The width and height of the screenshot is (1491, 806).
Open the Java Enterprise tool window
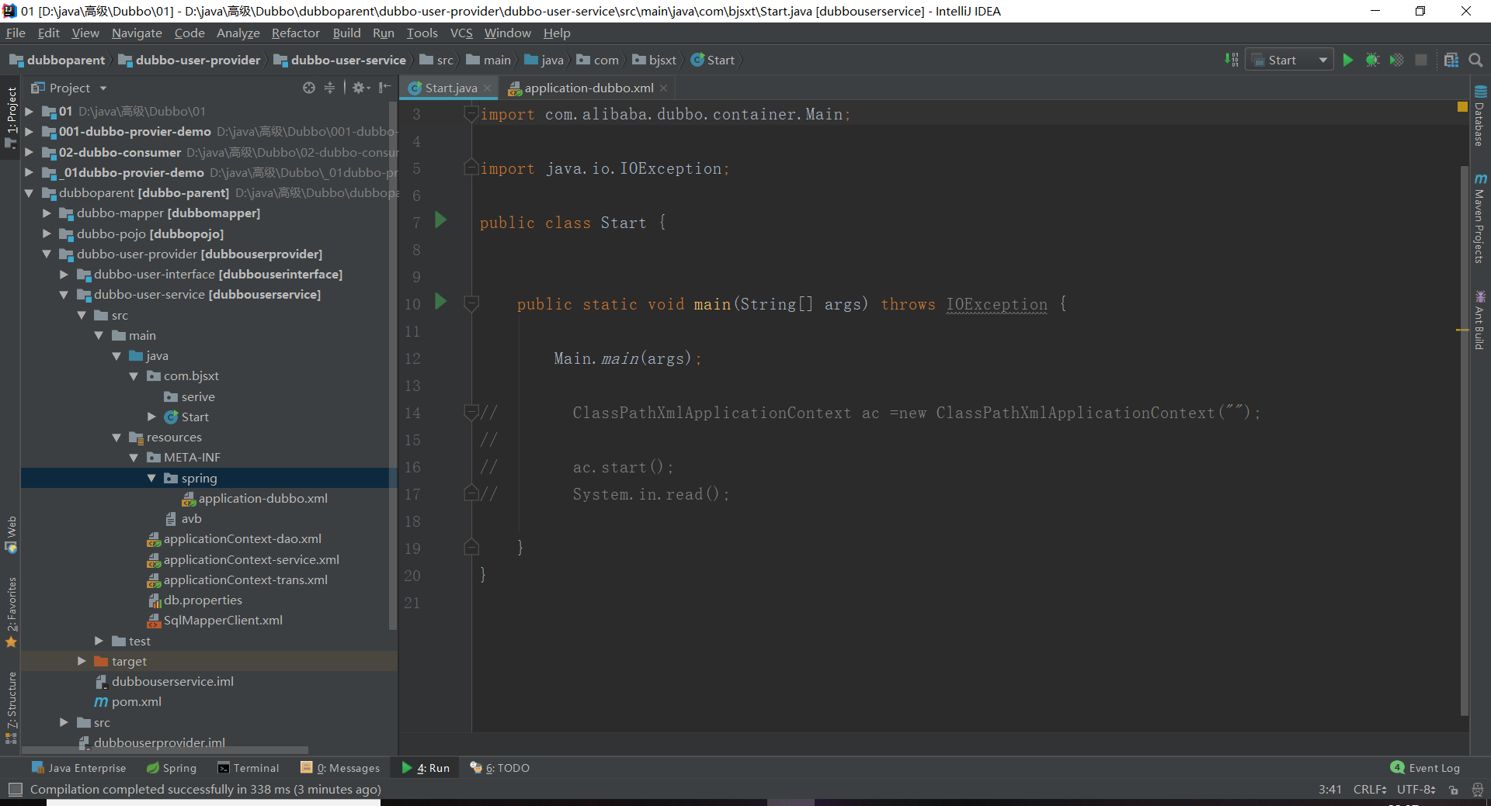pyautogui.click(x=78, y=768)
